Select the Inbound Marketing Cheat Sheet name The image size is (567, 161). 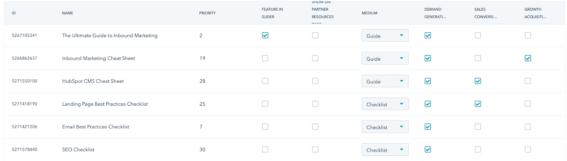click(99, 58)
